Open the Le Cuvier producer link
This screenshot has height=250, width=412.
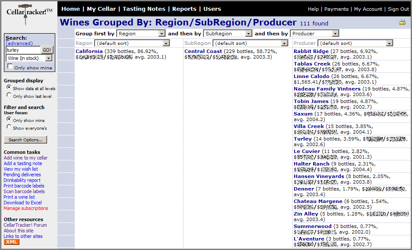[x=307, y=151]
